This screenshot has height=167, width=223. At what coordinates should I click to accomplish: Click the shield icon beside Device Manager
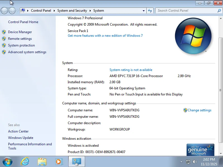[x=4, y=32]
